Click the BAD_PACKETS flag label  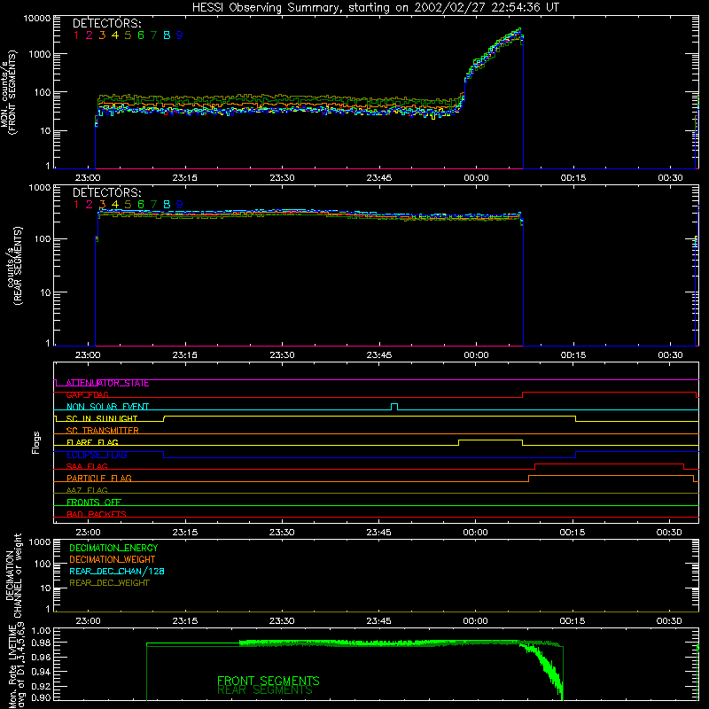pyautogui.click(x=97, y=514)
